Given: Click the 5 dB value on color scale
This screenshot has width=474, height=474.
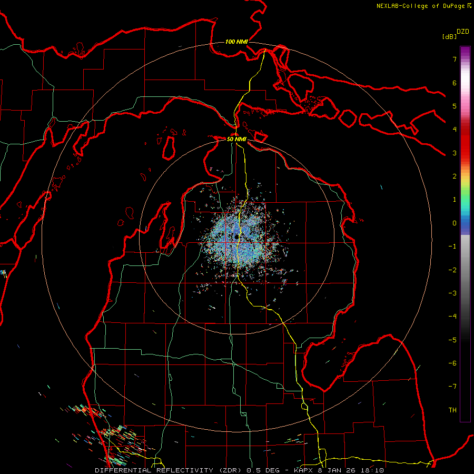Looking at the screenshot, I should (455, 106).
